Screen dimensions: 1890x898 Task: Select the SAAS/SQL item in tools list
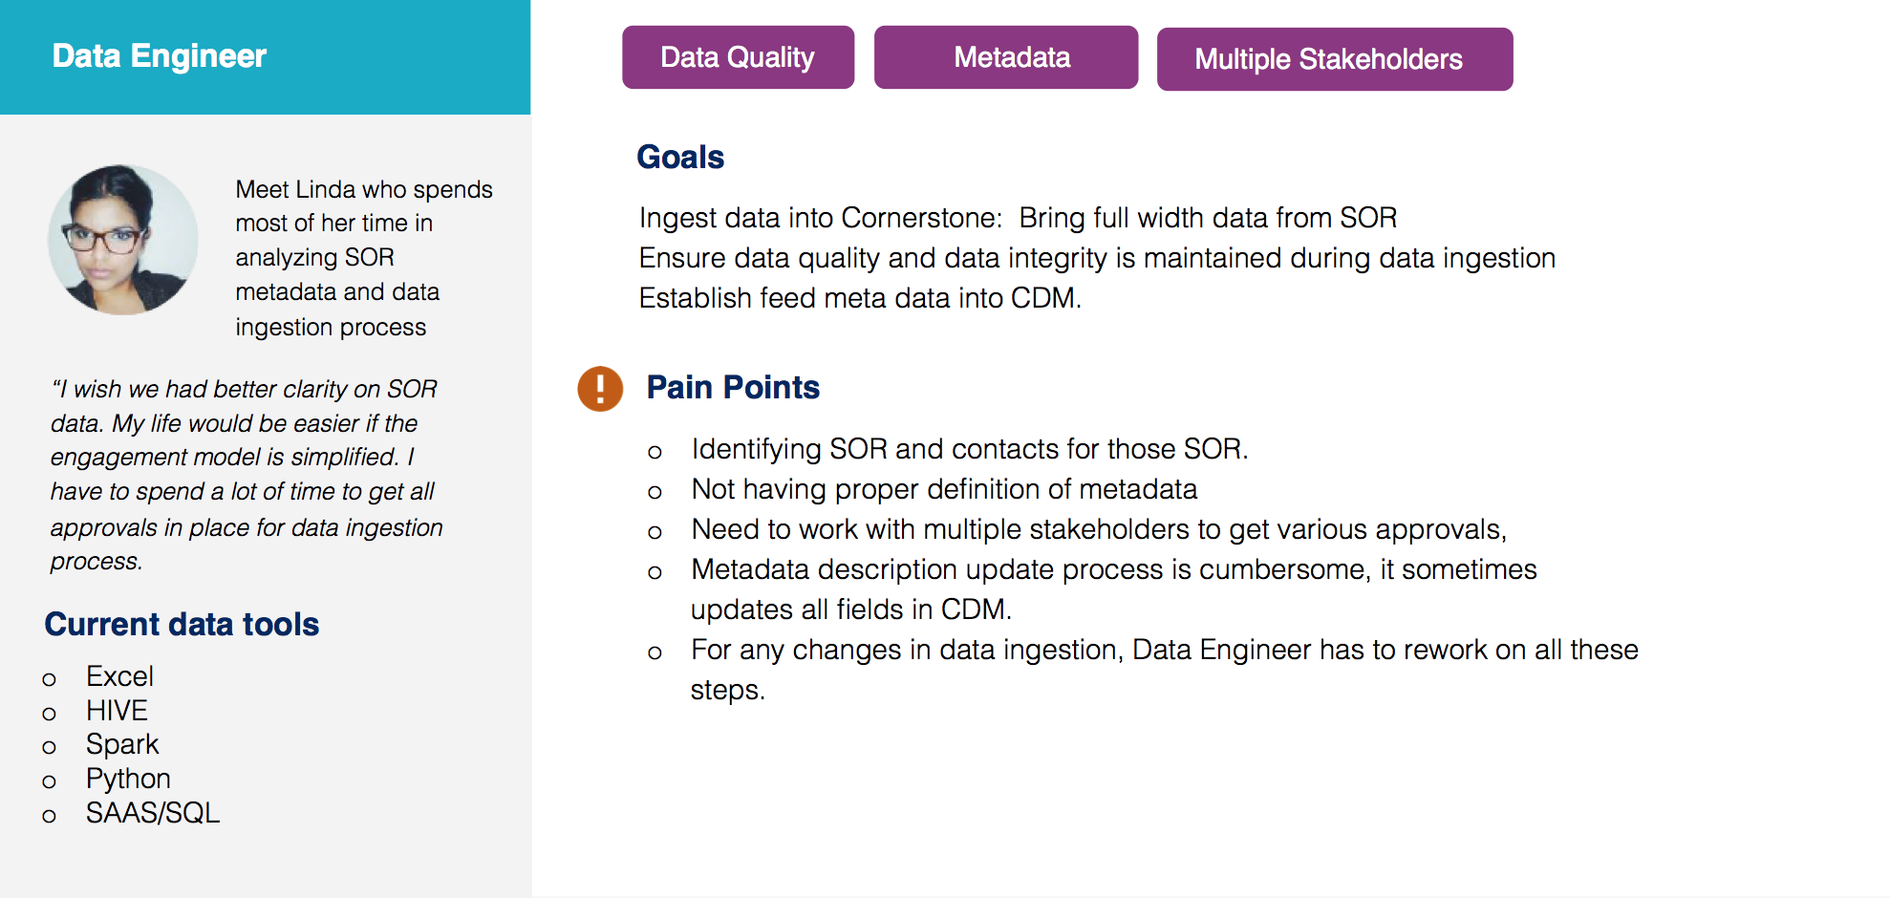[153, 813]
